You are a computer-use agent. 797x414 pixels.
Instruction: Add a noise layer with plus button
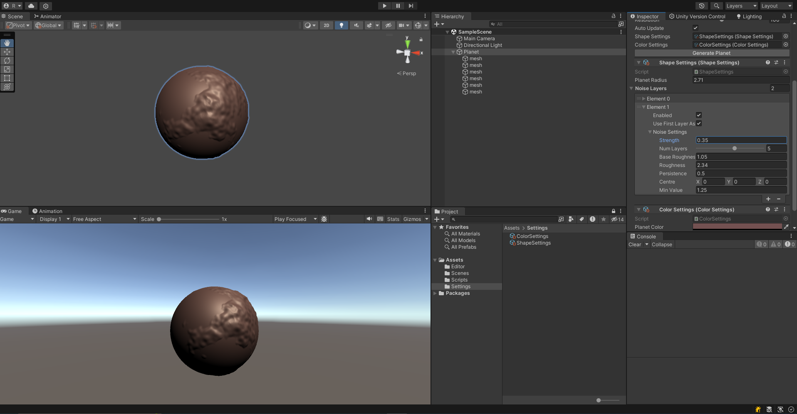tap(768, 199)
